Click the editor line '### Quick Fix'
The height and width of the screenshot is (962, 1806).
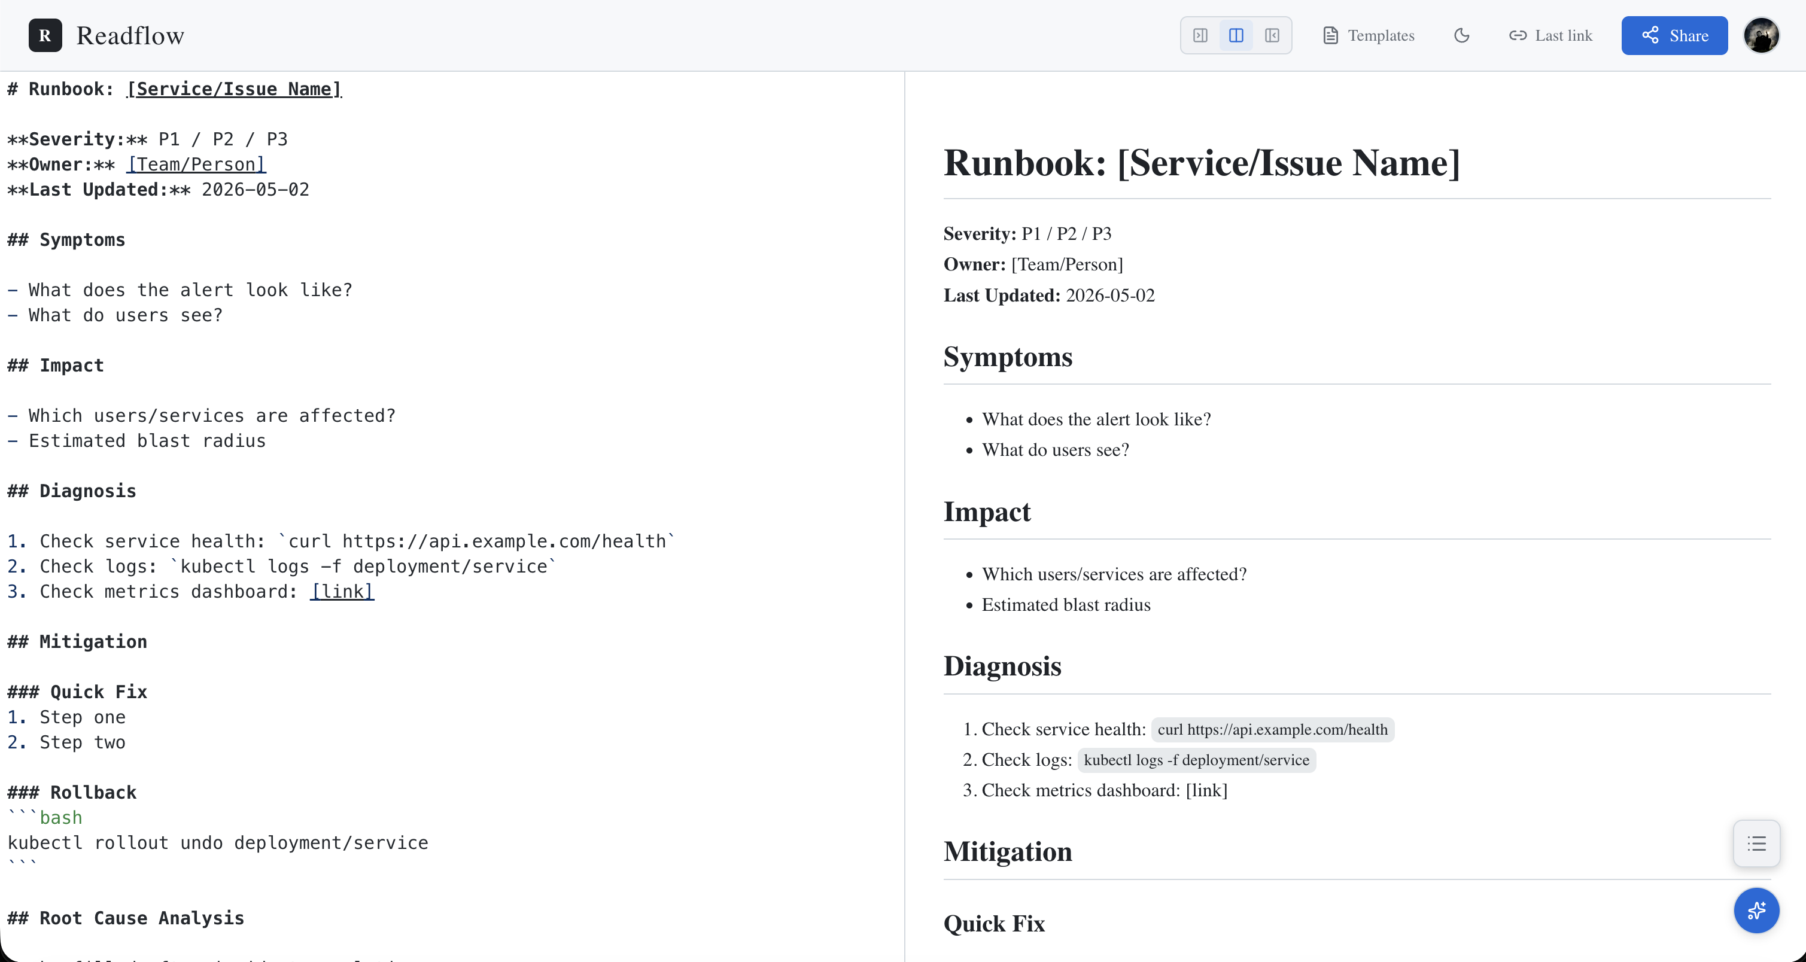coord(77,692)
